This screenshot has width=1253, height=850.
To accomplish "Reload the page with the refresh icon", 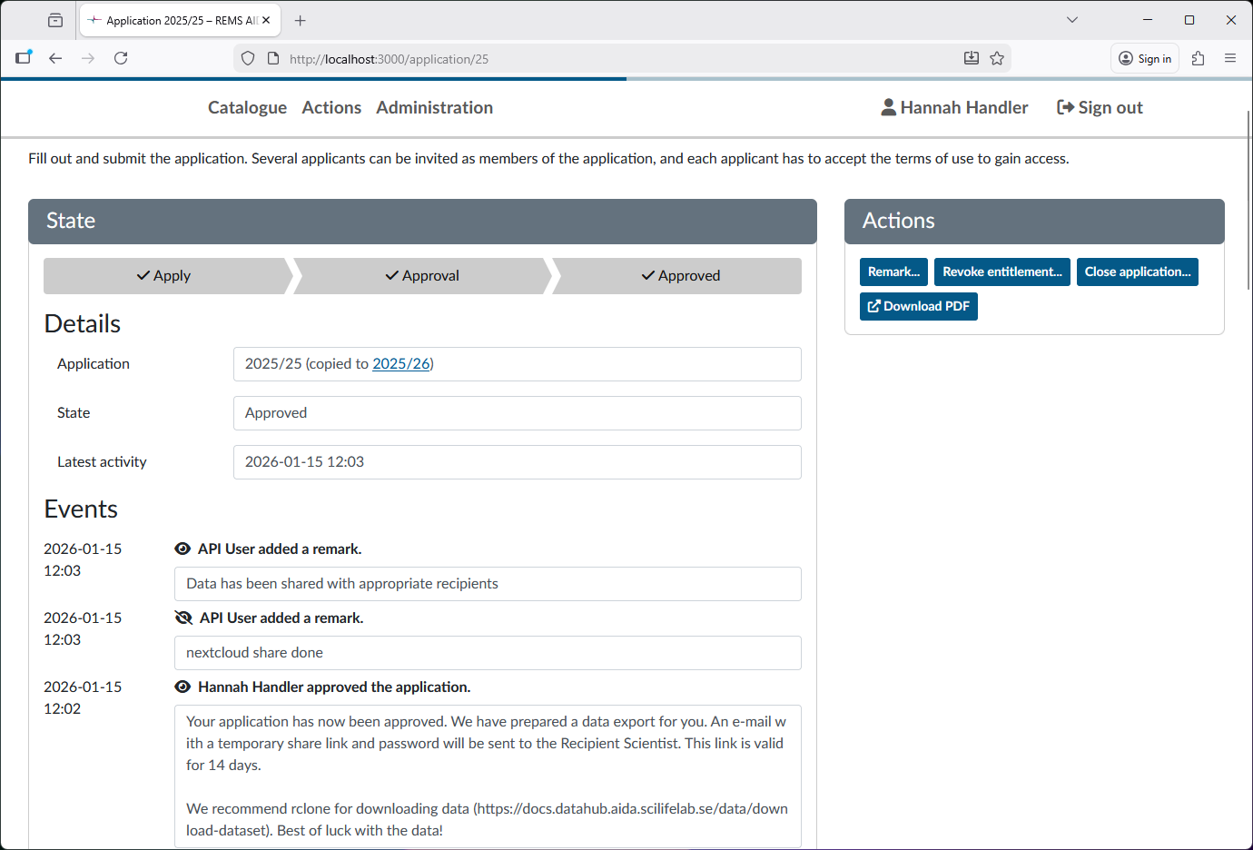I will pos(121,57).
